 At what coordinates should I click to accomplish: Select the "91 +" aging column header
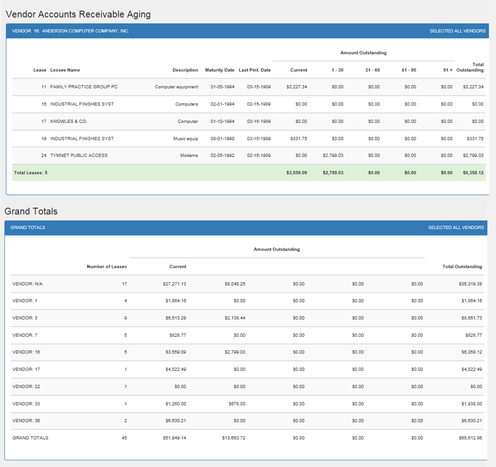click(x=448, y=70)
